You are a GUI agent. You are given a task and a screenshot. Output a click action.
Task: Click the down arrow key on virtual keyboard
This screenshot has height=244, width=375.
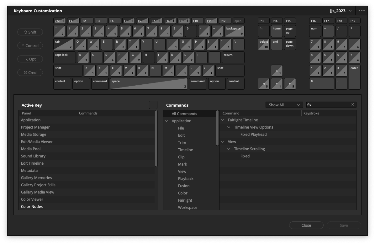277,84
